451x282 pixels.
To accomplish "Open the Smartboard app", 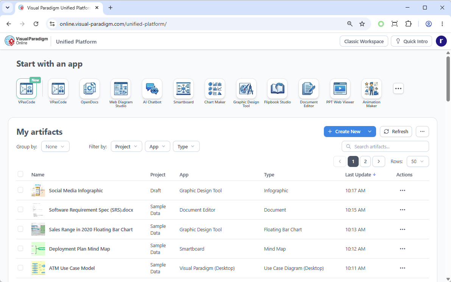I will pyautogui.click(x=184, y=89).
